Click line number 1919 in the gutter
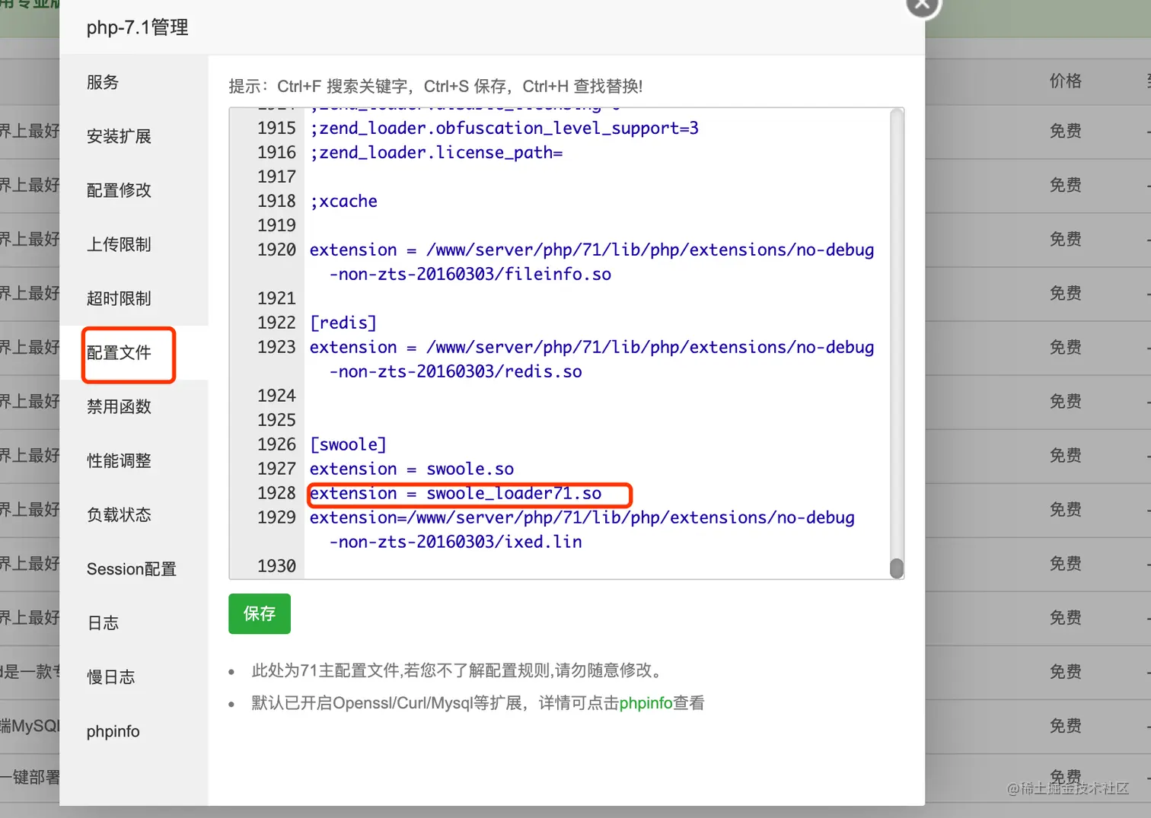Screen dimensions: 1151x818 coord(276,225)
